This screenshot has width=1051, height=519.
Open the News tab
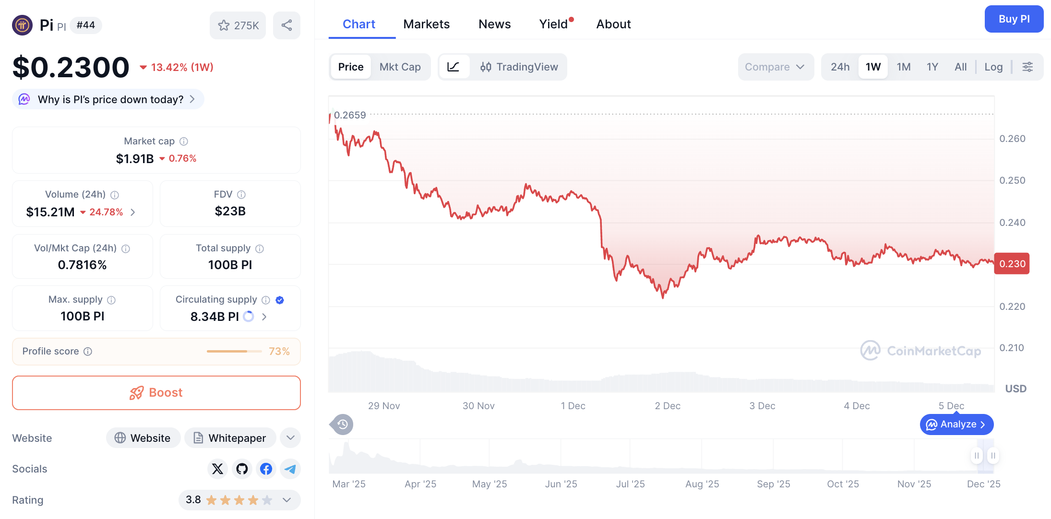tap(494, 24)
